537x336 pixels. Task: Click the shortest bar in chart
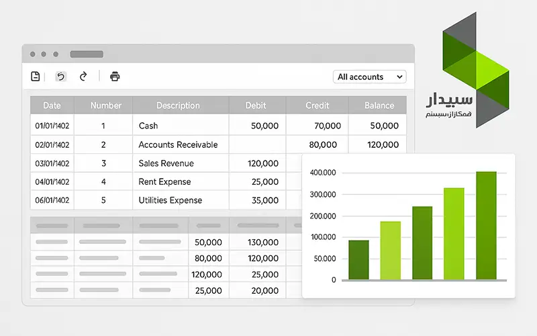(358, 259)
